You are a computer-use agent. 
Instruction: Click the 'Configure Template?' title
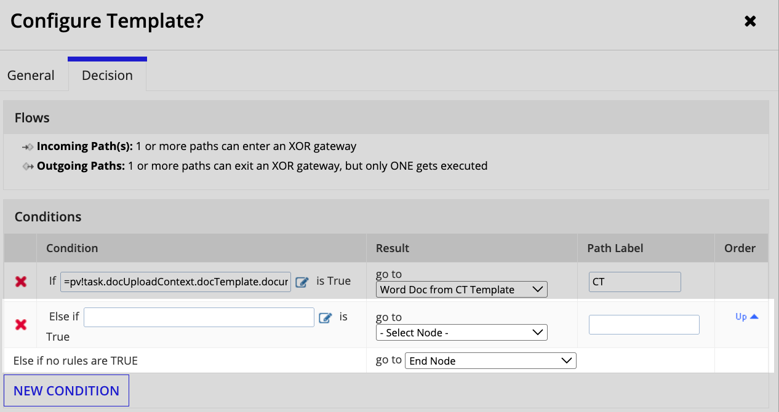pos(107,21)
